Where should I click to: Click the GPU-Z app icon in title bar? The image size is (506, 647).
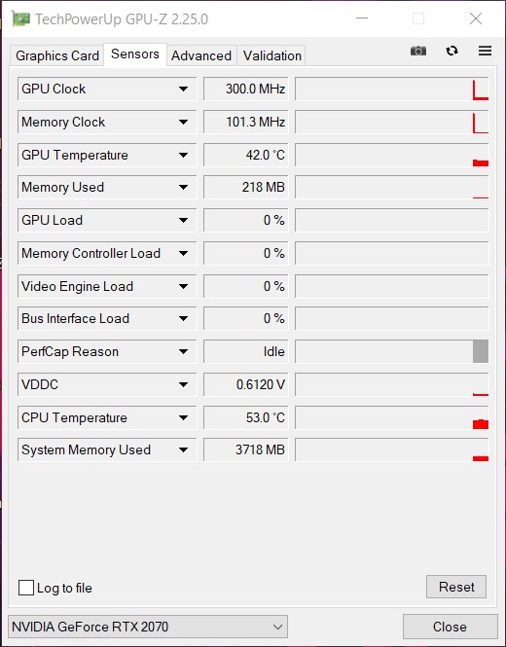[x=20, y=19]
